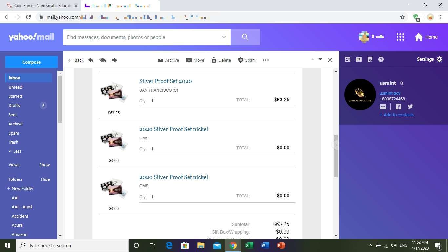
Task: Create a New Folder
Action: (20, 188)
